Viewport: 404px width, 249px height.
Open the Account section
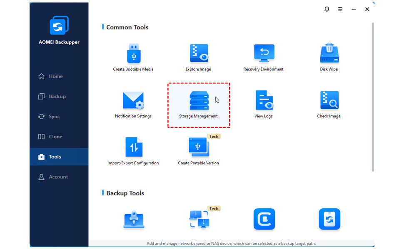click(x=59, y=177)
